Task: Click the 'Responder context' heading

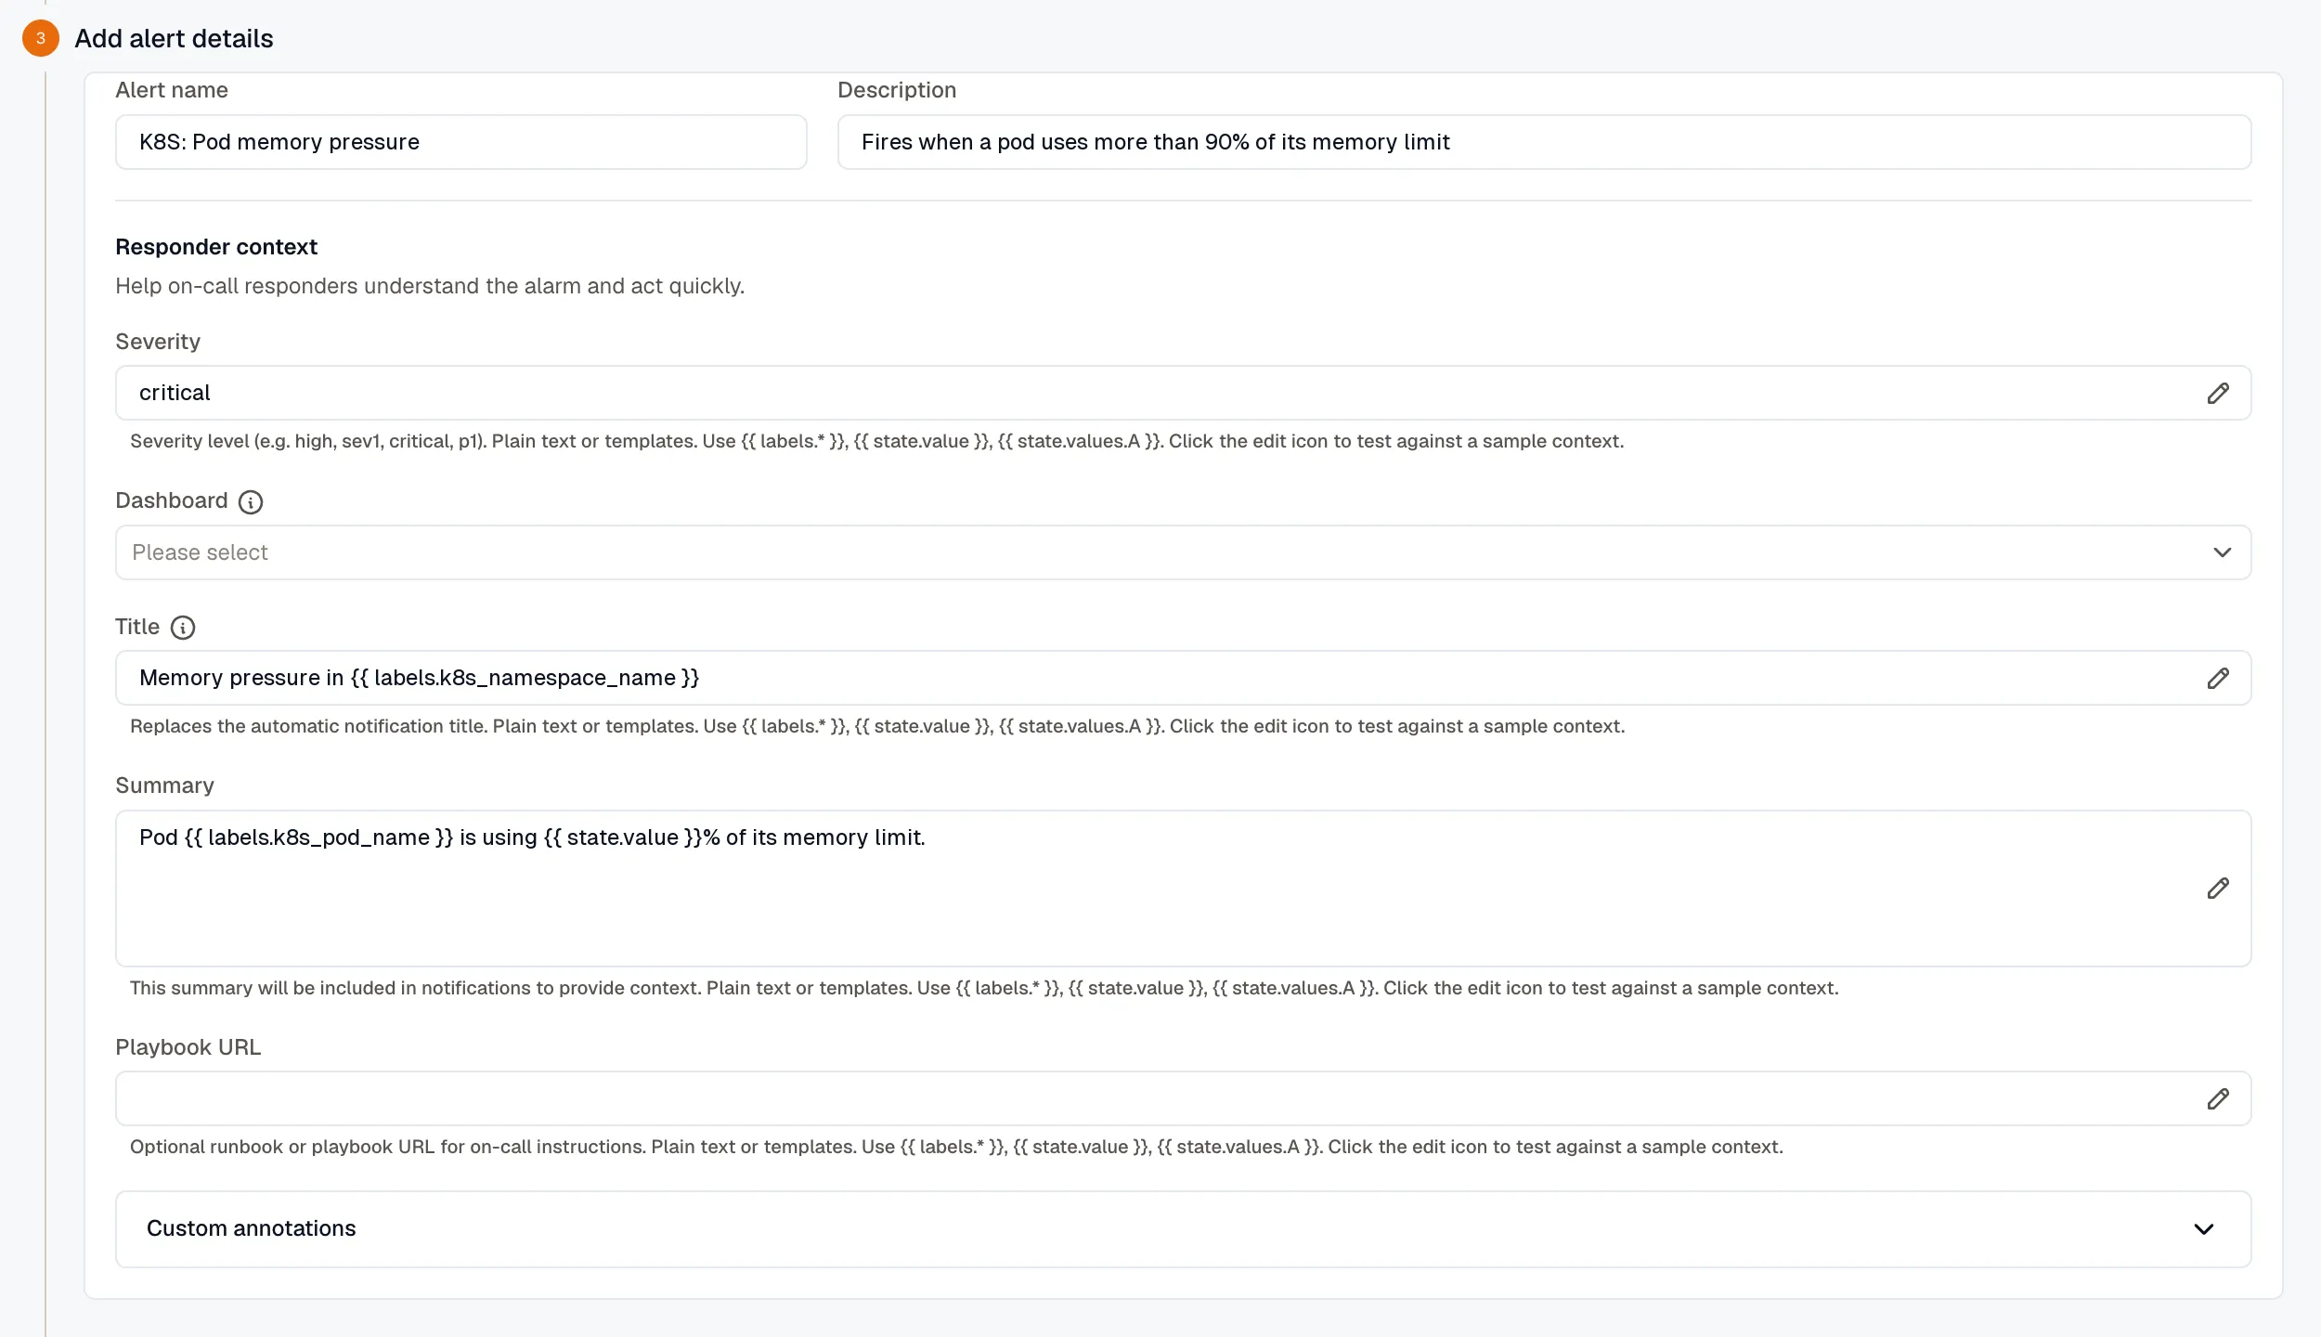Action: coord(216,247)
